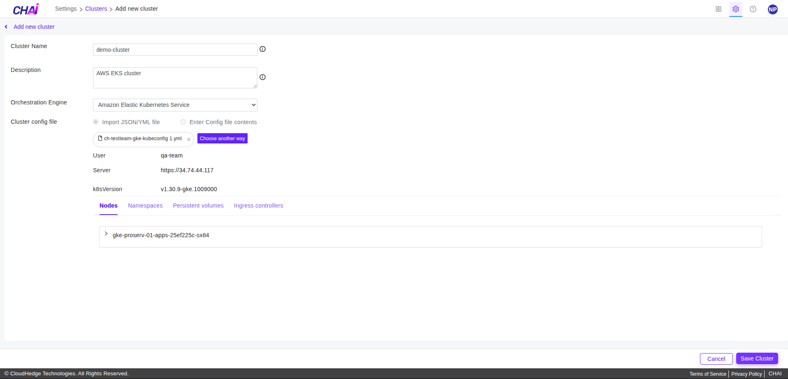Viewport: 788px width, 379px height.
Task: Open the NP user avatar menu
Action: (x=772, y=9)
